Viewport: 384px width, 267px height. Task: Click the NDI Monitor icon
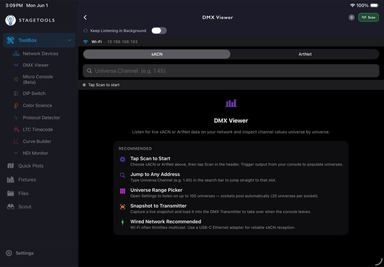pos(16,153)
